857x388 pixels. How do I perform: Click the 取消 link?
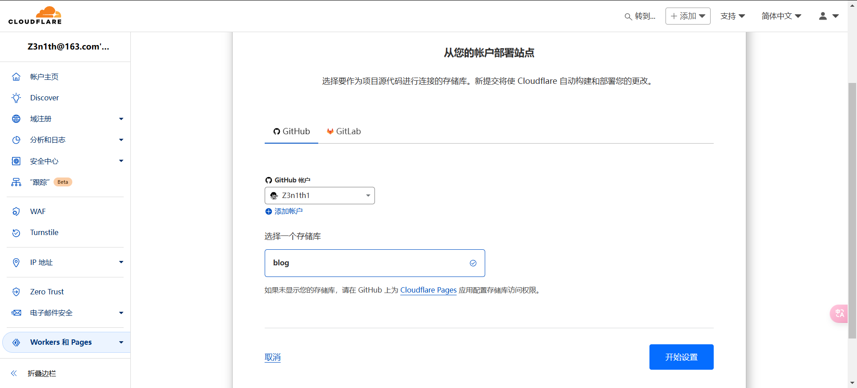pos(273,357)
